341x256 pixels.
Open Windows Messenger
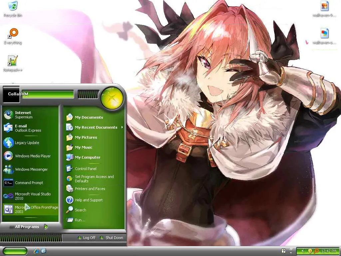[x=30, y=169]
